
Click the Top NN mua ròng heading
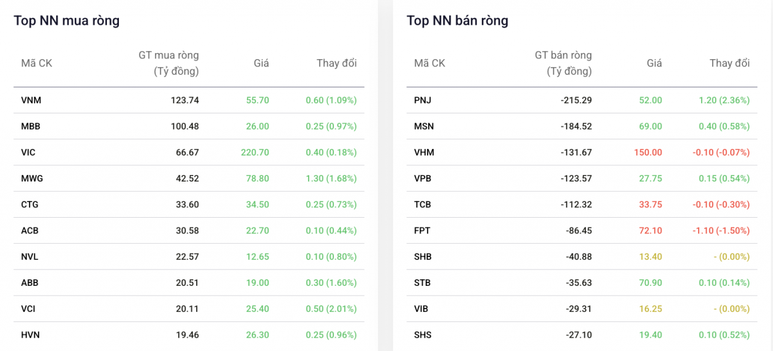pos(66,21)
